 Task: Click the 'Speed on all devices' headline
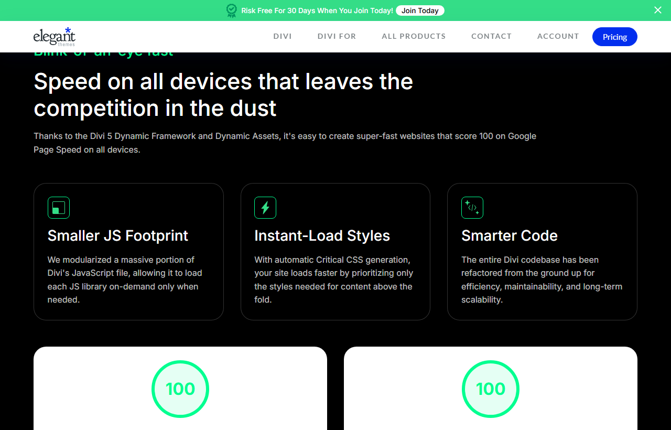223,95
